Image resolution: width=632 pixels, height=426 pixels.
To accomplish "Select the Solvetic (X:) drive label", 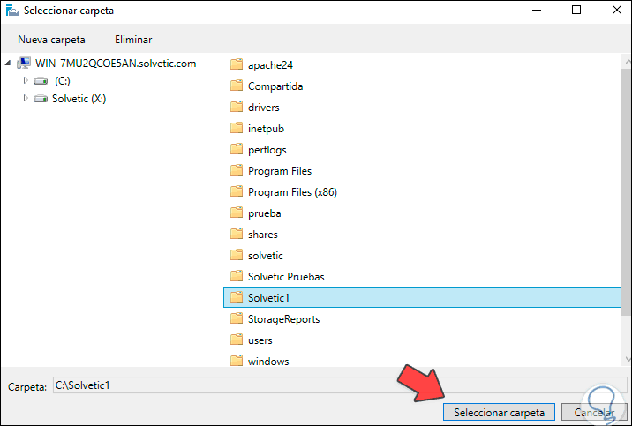I will pyautogui.click(x=79, y=99).
